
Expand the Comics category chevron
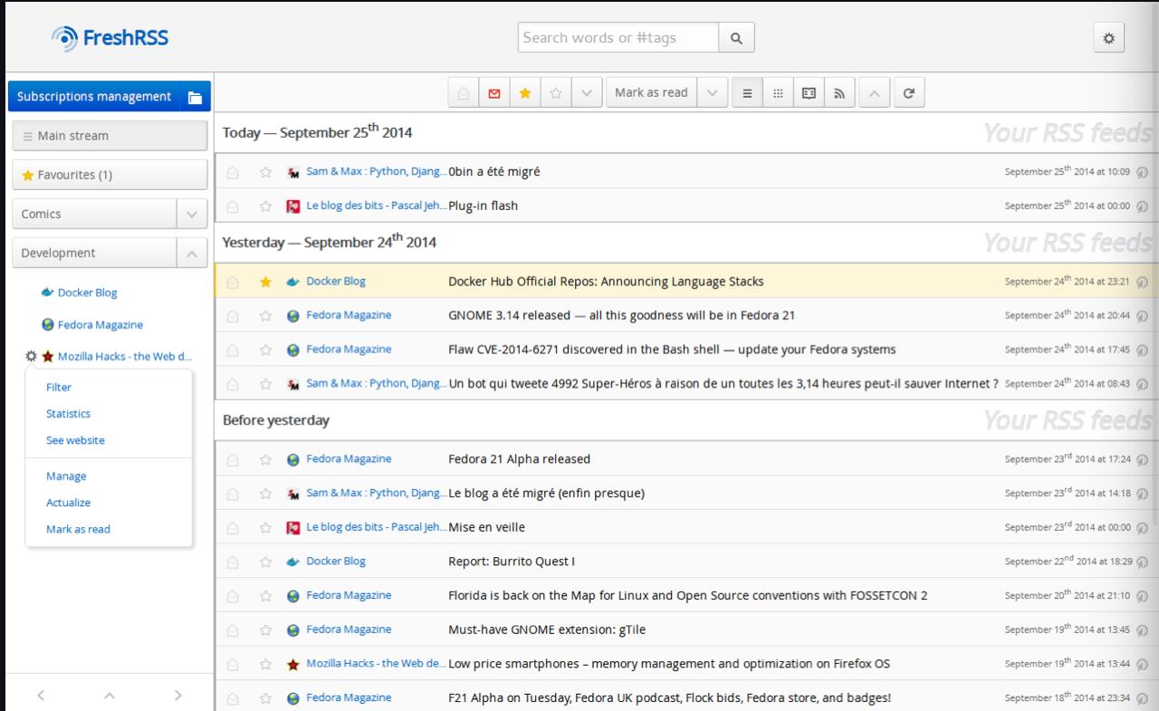(x=191, y=214)
